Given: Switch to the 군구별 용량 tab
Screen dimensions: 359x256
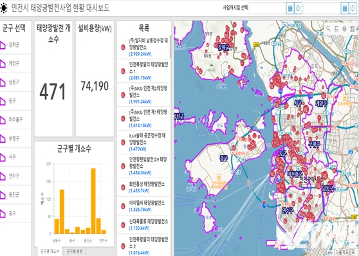Looking at the screenshot, I should coord(75,251).
